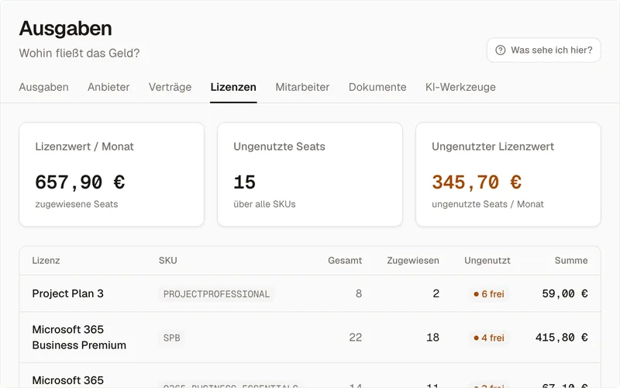Click the orange 345,70 € value
Image resolution: width=620 pixels, height=388 pixels.
[477, 182]
